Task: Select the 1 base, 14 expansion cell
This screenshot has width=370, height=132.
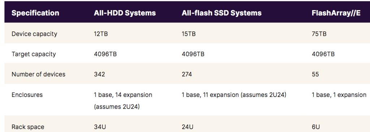Action: coord(123,101)
